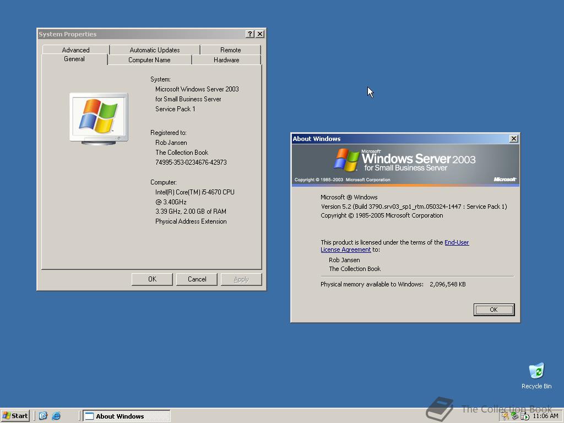Click the first system tray icon
The height and width of the screenshot is (423, 564).
506,416
